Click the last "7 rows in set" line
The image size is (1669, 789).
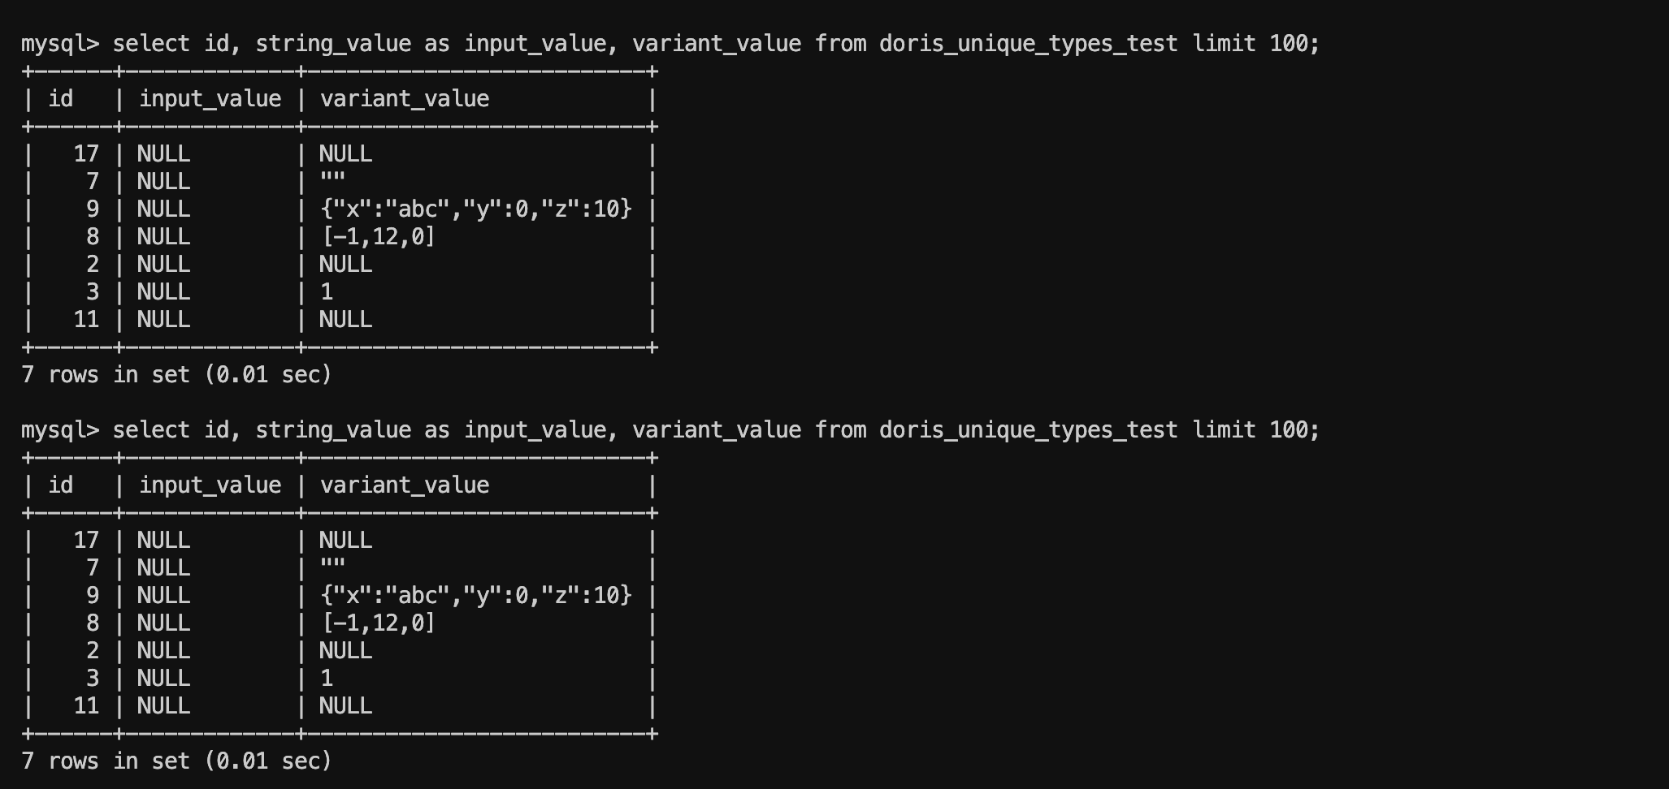coord(176,761)
